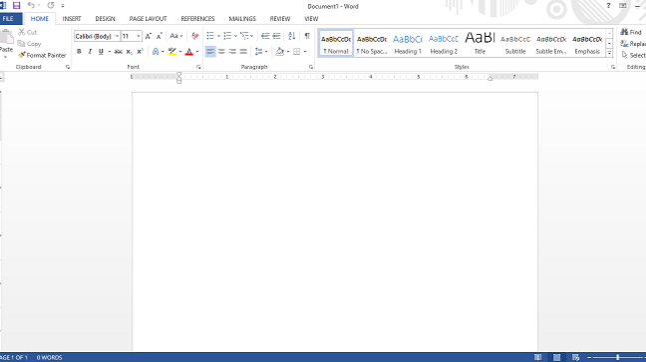Apply the No Spacing style
Viewport: 646px width, 362px height.
tap(372, 43)
